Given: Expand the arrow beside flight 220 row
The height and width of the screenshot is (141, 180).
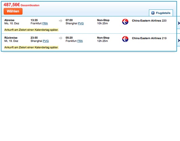Looking at the screenshot, I should pyautogui.click(x=179, y=23).
